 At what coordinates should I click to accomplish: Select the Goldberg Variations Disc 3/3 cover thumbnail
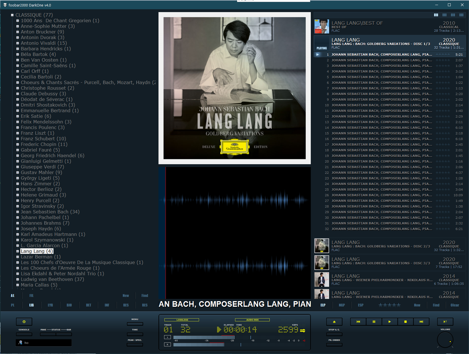pyautogui.click(x=322, y=263)
